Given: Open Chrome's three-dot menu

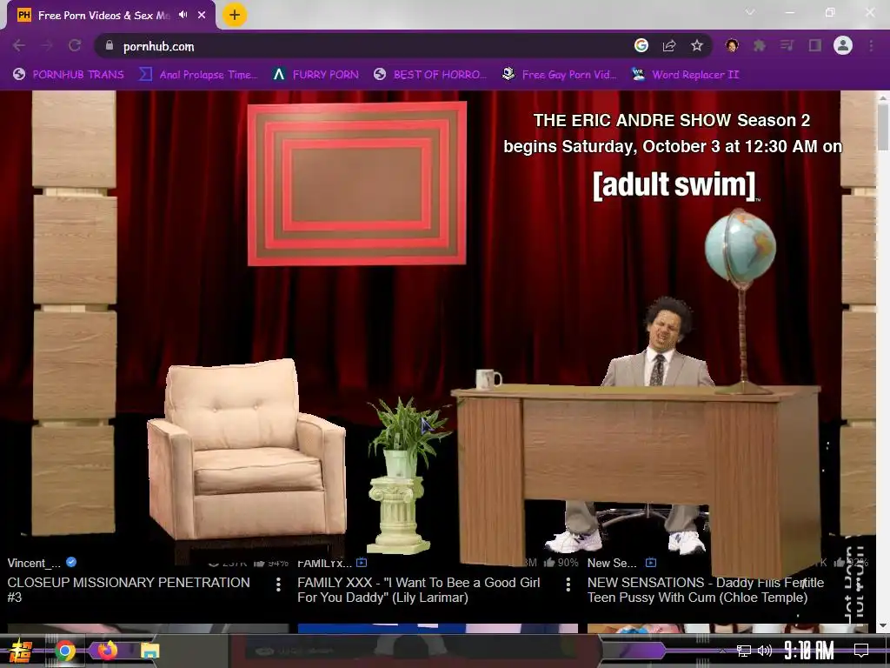Looking at the screenshot, I should click(871, 45).
